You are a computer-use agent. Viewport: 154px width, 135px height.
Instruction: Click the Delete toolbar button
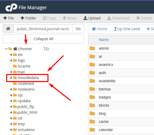pos(144,18)
